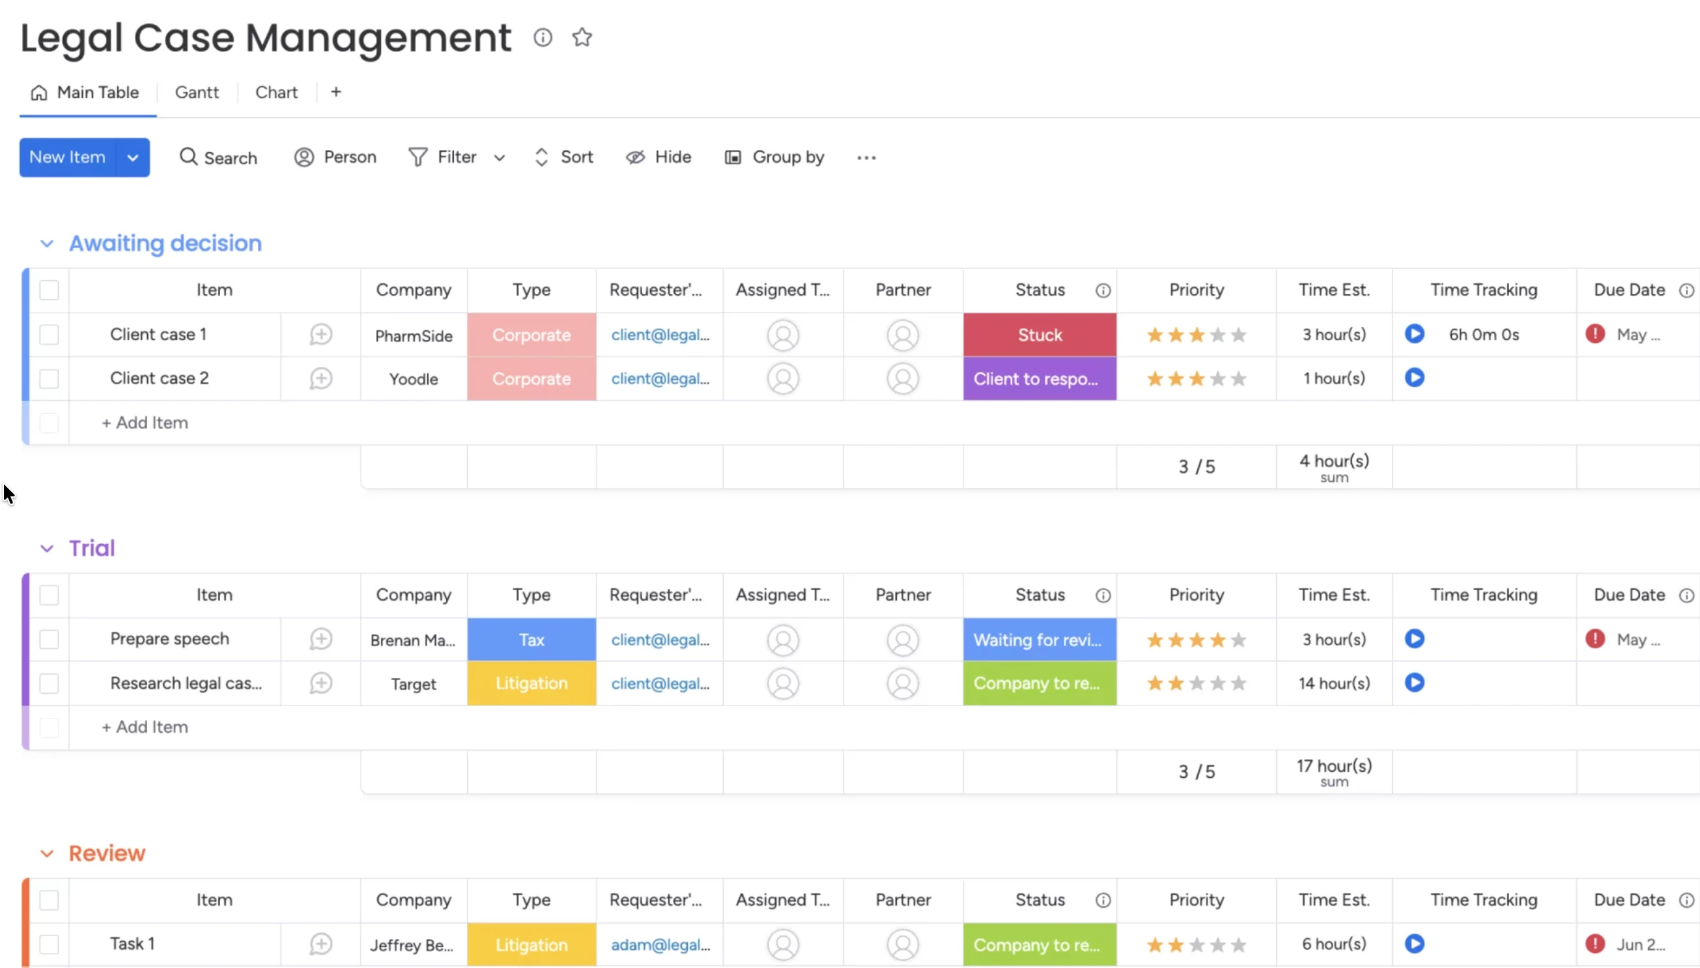1700x968 pixels.
Task: Add an update to Client case 1
Action: pyautogui.click(x=320, y=334)
